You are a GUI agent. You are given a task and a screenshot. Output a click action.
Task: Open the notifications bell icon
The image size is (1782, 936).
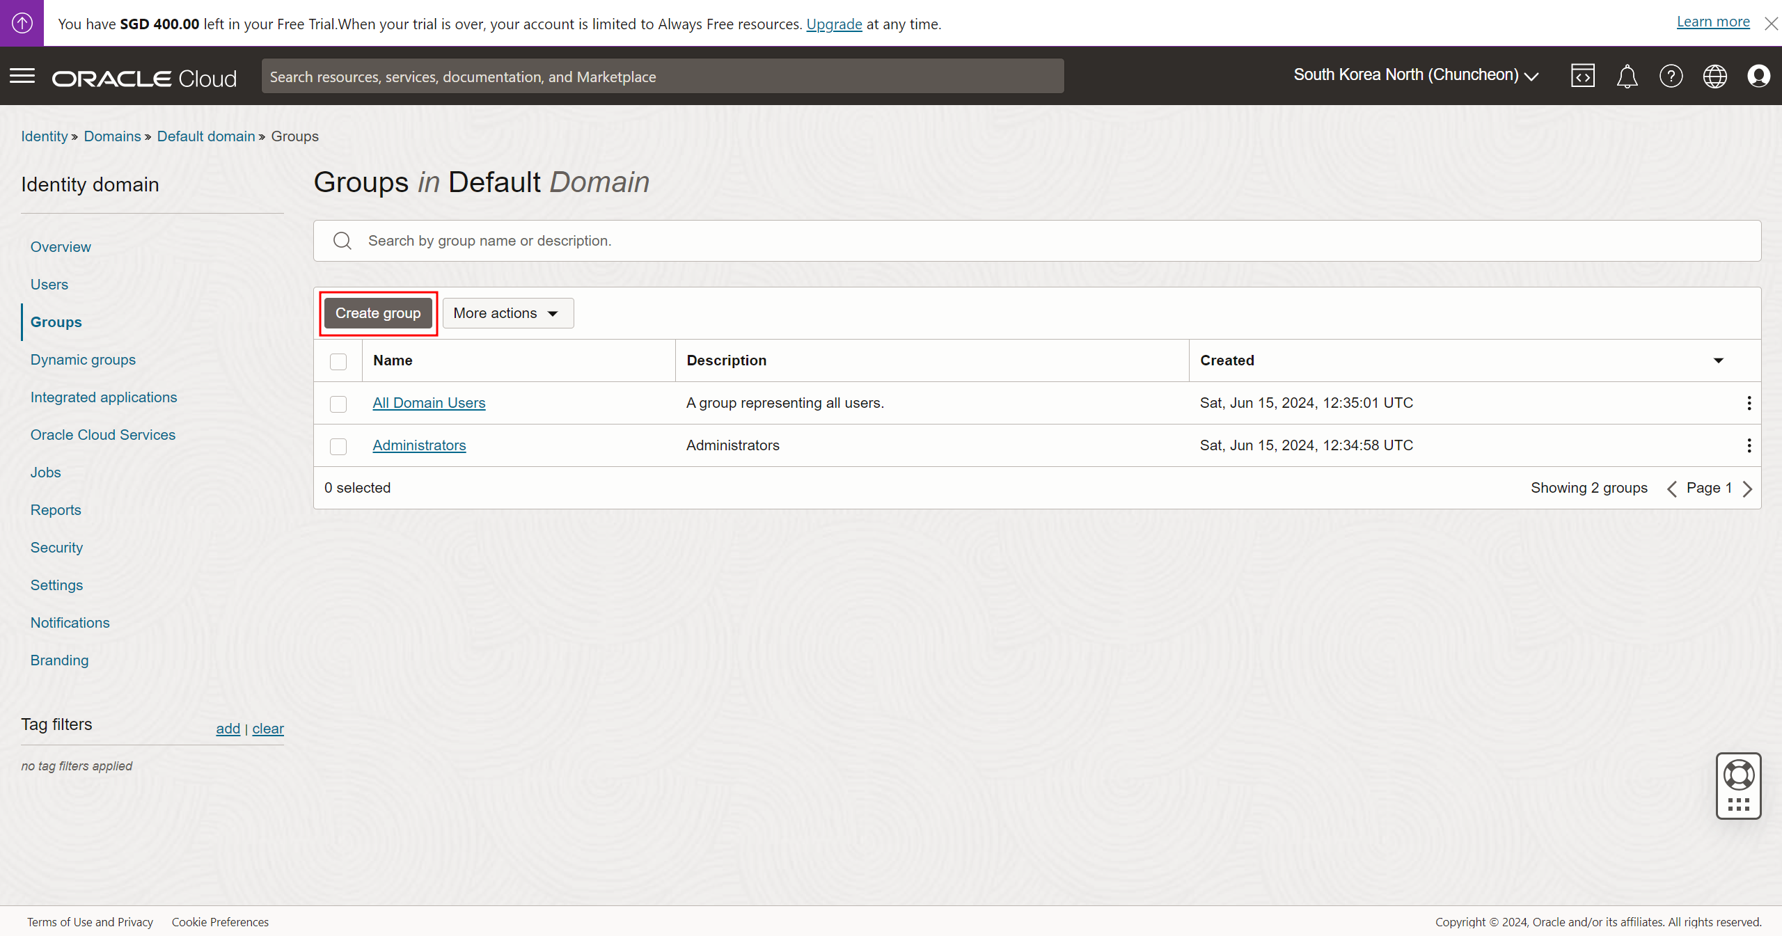point(1627,76)
